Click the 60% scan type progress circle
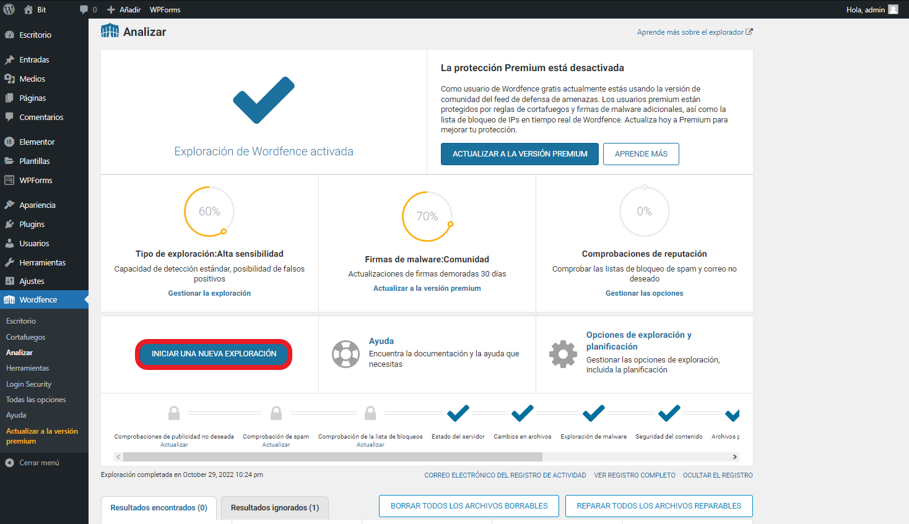The width and height of the screenshot is (909, 524). click(209, 212)
